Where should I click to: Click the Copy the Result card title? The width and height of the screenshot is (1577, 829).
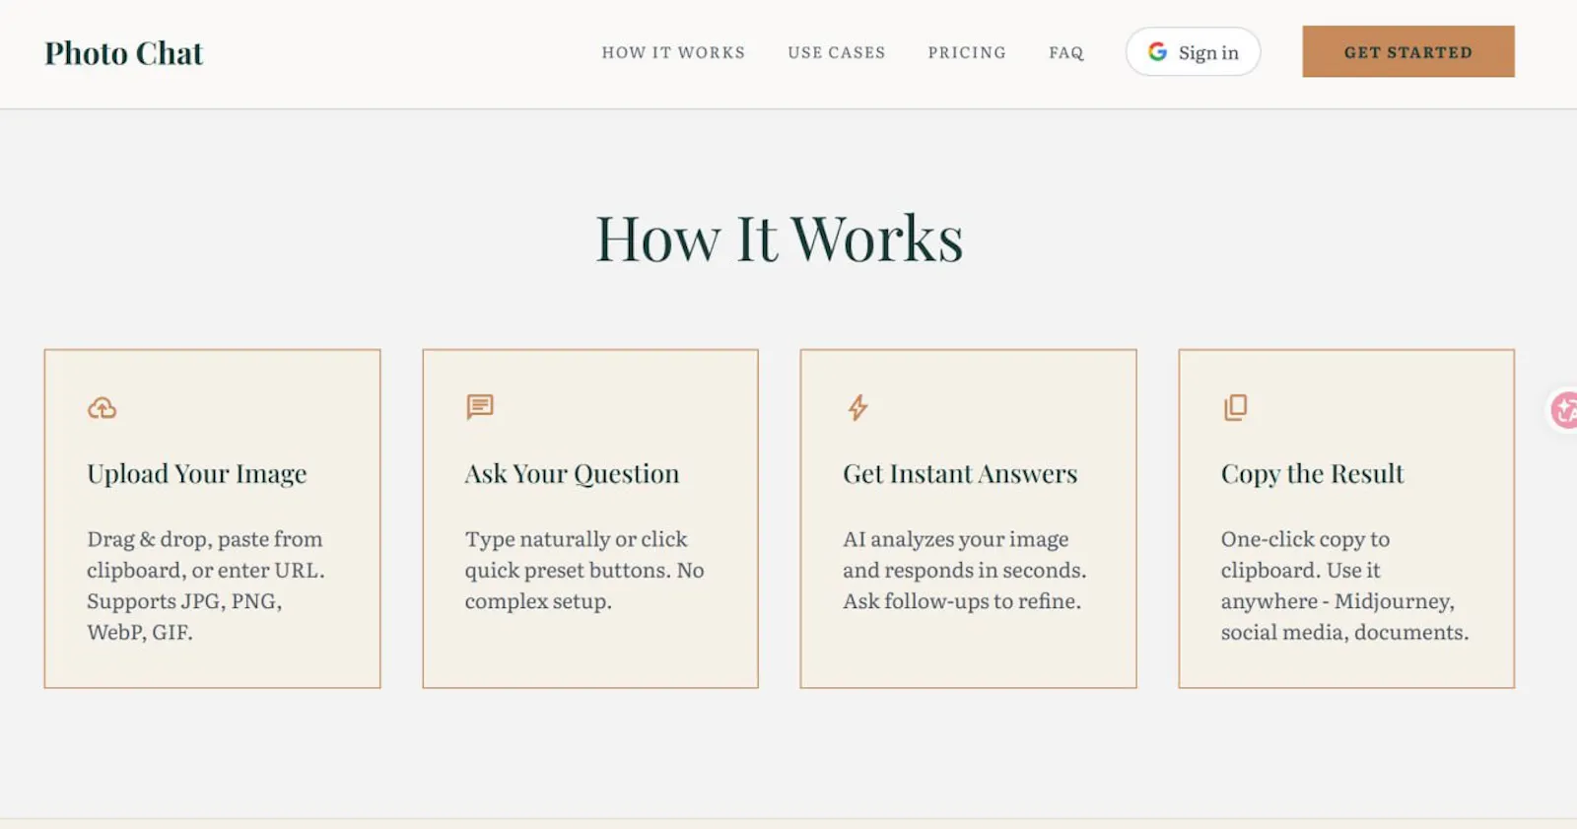1312,474
